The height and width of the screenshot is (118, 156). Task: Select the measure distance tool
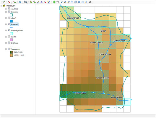coord(90,2)
